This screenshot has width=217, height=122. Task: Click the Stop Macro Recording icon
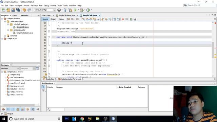[126, 19]
